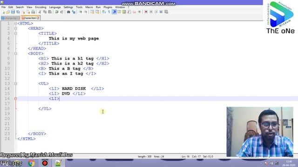Click the Print toolbar icon

tap(33, 12)
